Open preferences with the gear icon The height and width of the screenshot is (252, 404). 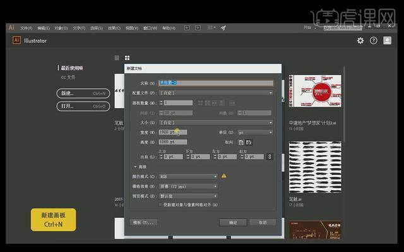point(360,40)
